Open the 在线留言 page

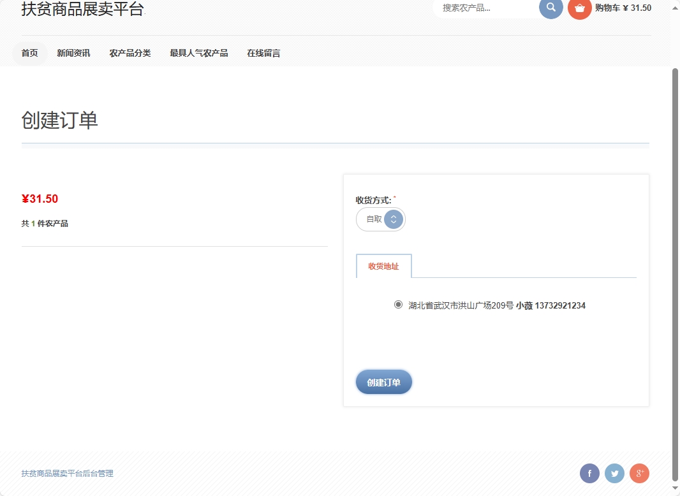(x=263, y=53)
